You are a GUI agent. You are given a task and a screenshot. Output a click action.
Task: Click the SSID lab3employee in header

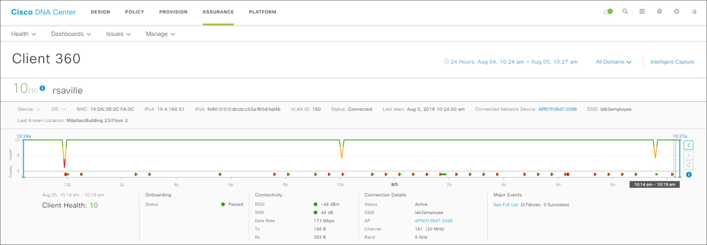pyautogui.click(x=616, y=109)
